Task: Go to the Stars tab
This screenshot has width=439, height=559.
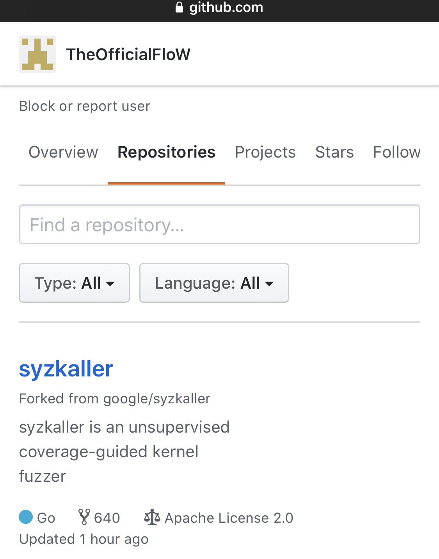Action: coord(334,152)
